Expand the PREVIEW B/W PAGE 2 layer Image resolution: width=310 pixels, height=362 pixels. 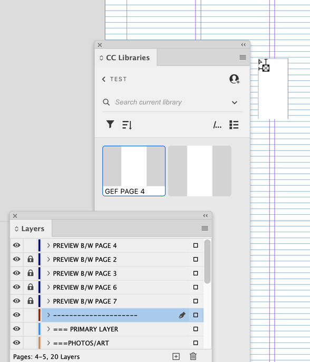[49, 259]
